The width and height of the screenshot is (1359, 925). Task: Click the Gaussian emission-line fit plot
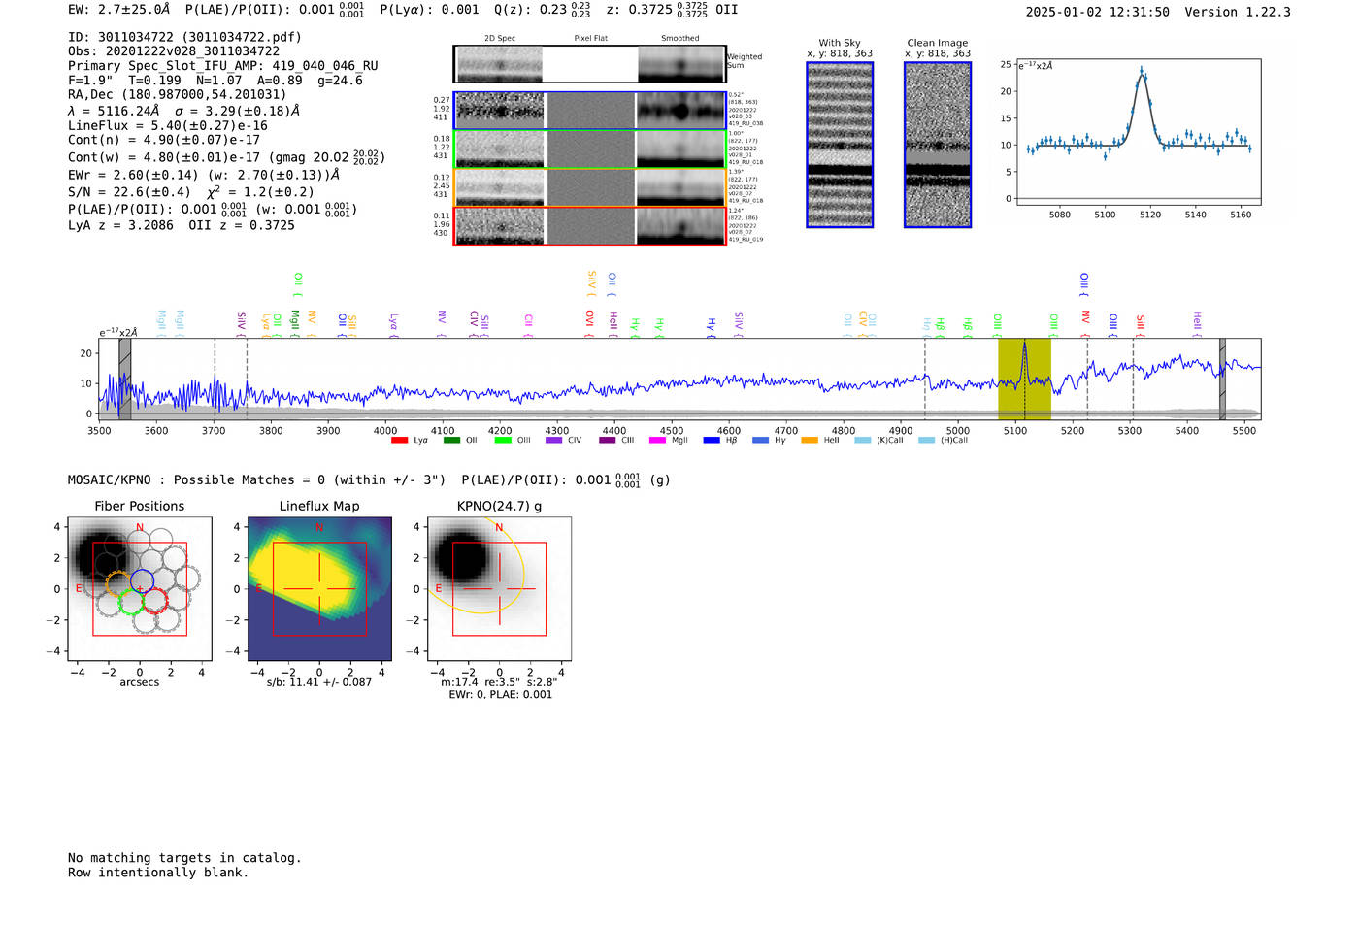coord(1138,132)
